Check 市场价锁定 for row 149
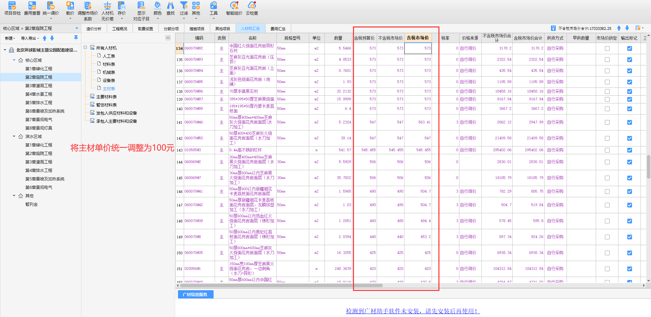This screenshot has height=317, width=651. (x=607, y=237)
